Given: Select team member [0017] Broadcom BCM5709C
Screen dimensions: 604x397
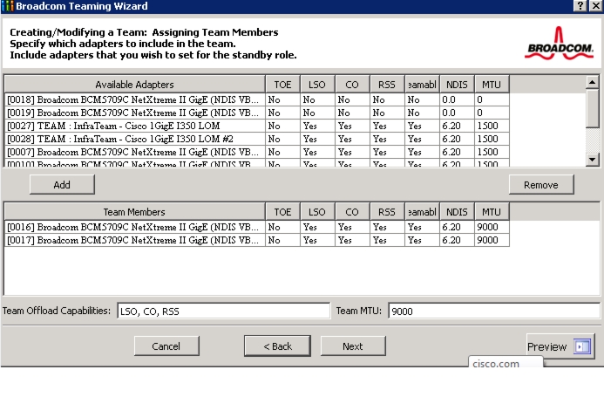Looking at the screenshot, I should 257,240.
